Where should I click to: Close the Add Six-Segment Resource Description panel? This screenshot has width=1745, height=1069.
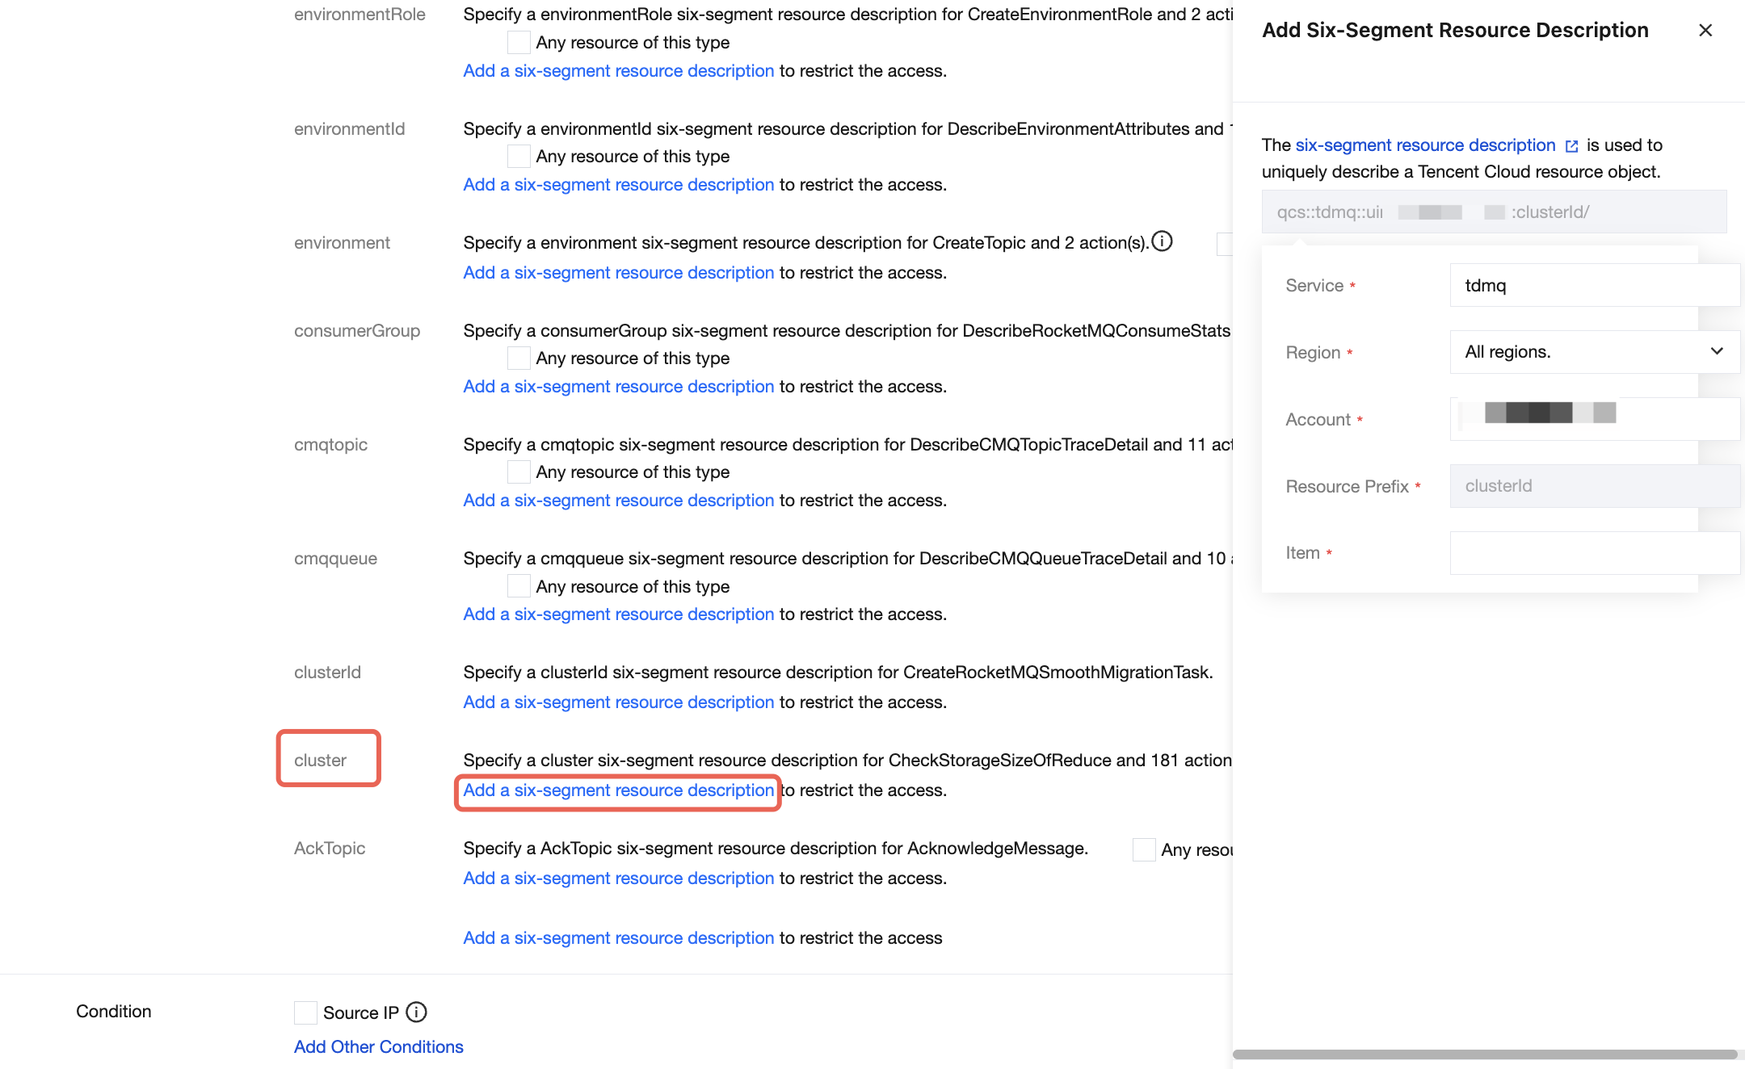[1705, 30]
